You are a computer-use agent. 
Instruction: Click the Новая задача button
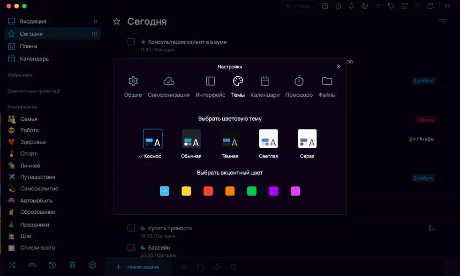tap(137, 267)
